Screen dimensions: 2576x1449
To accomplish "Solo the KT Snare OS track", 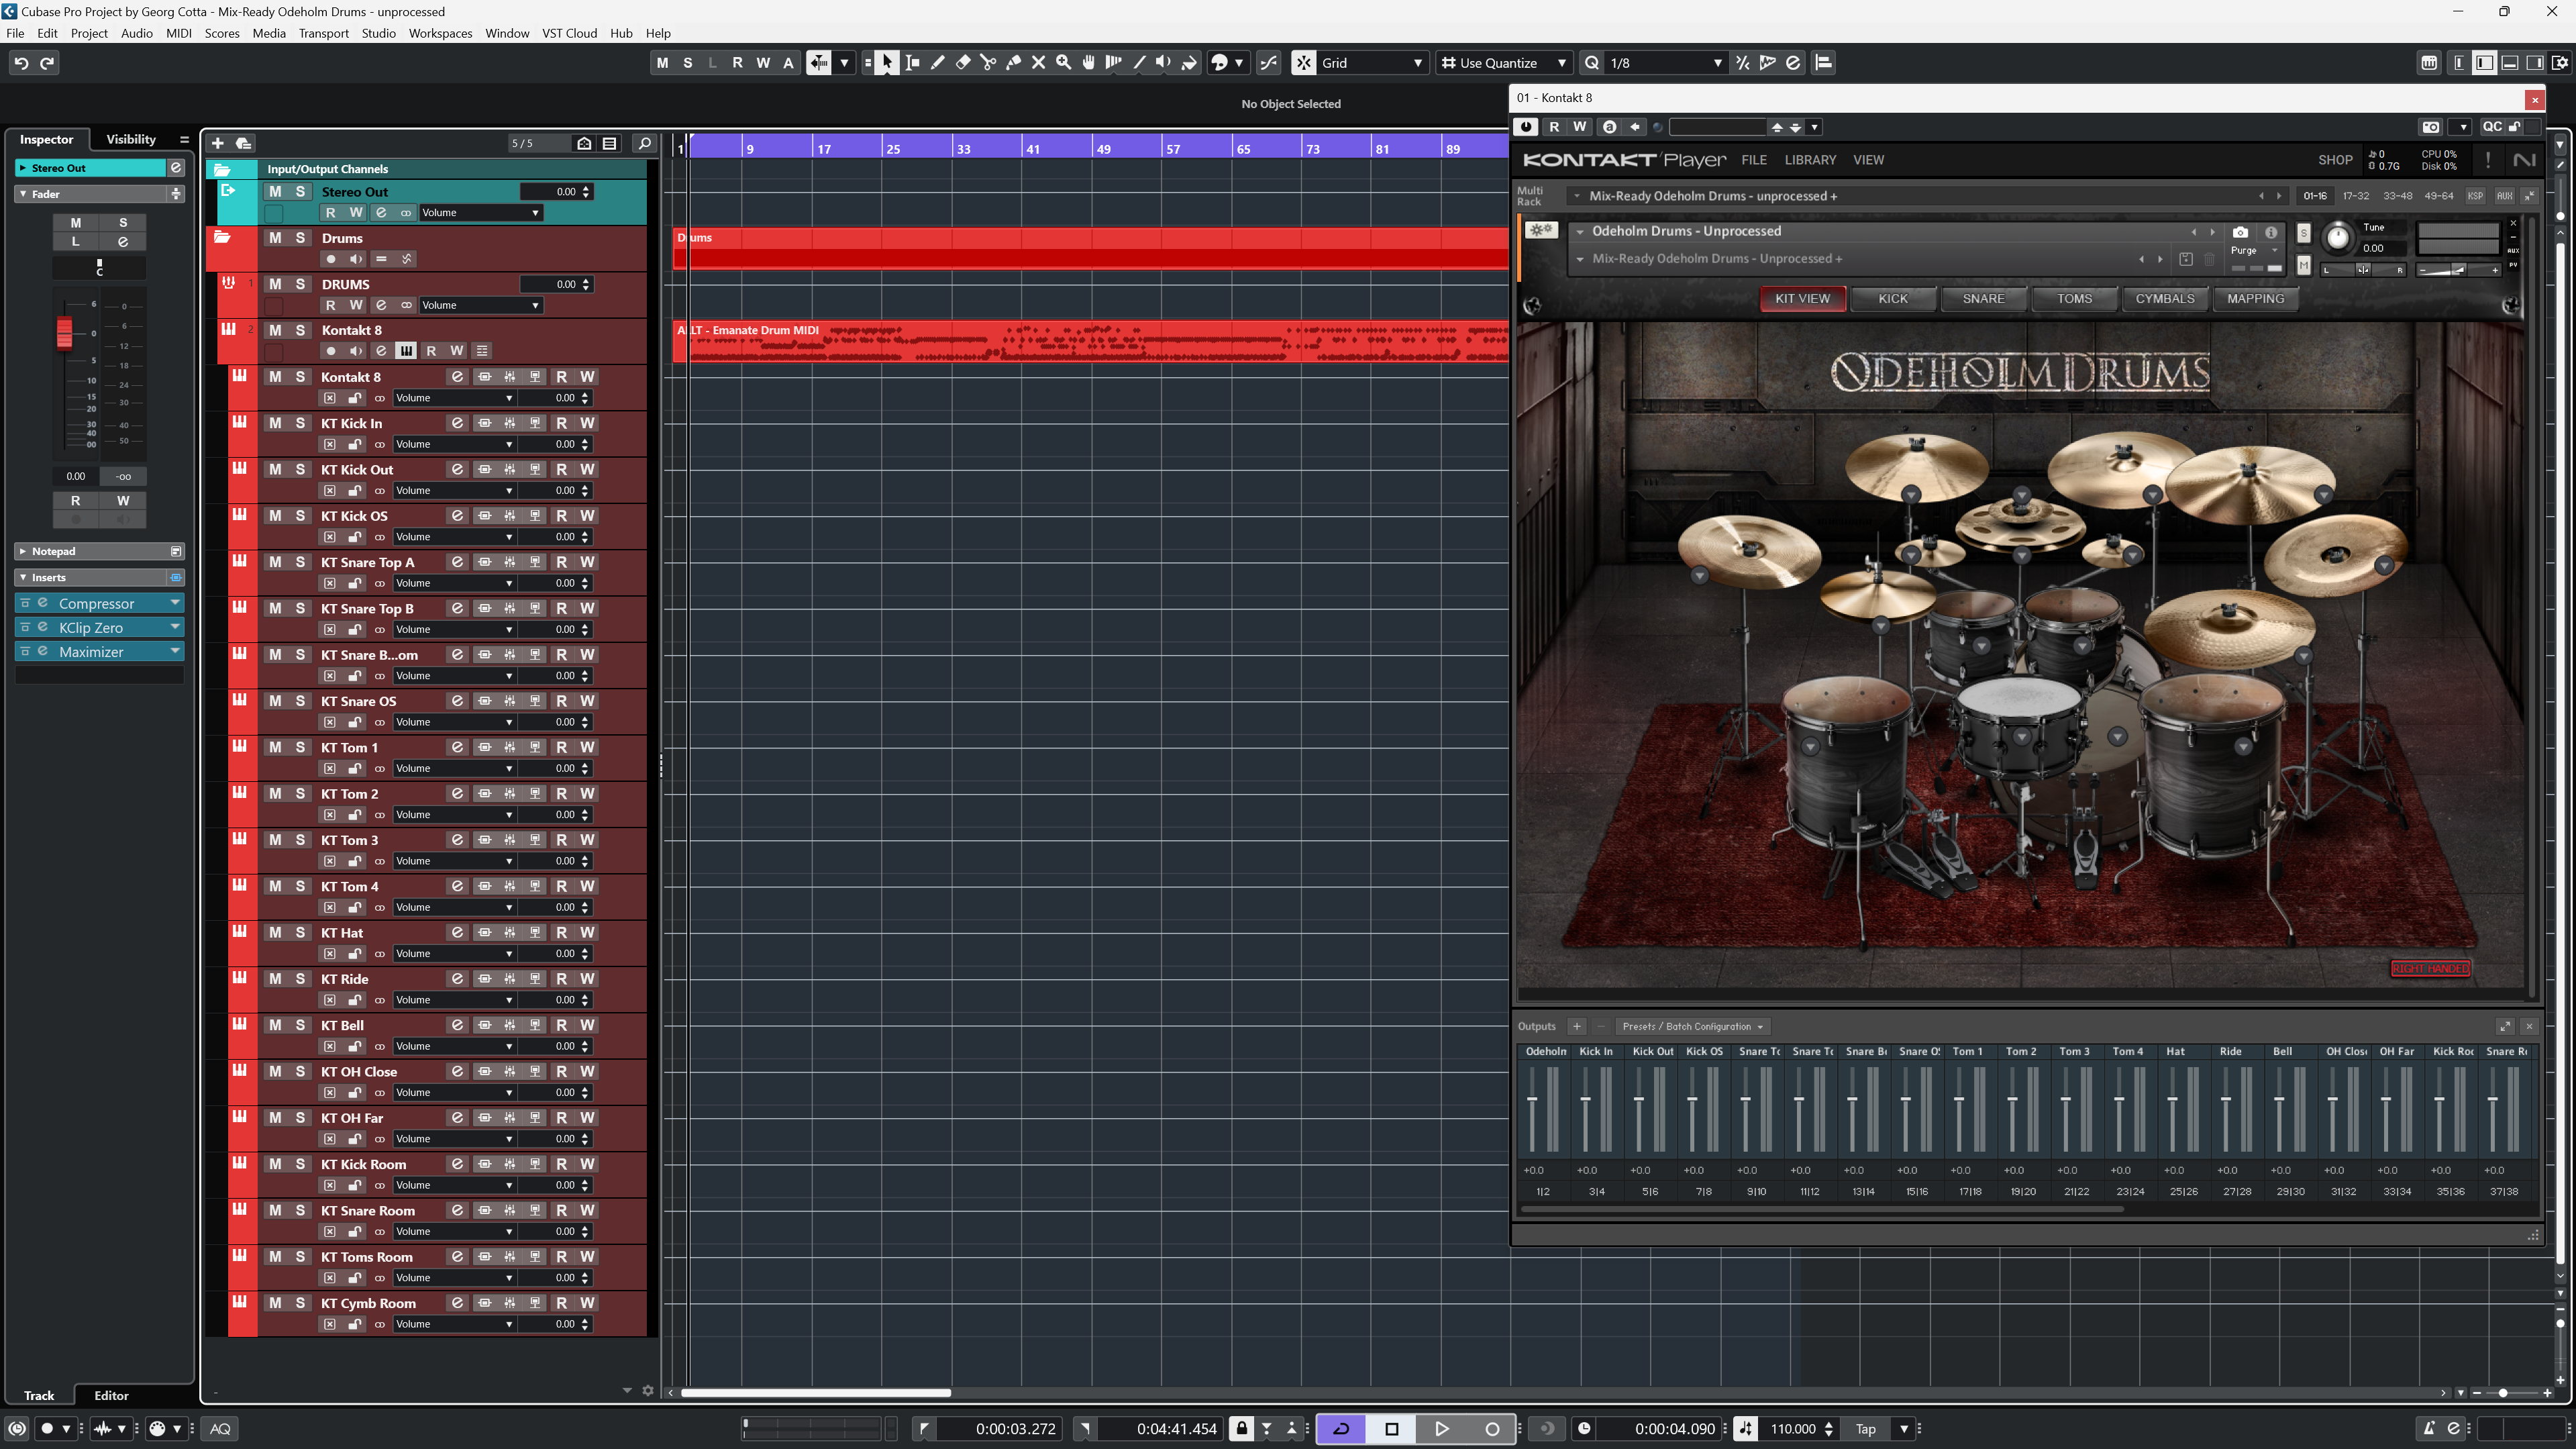I will [300, 701].
